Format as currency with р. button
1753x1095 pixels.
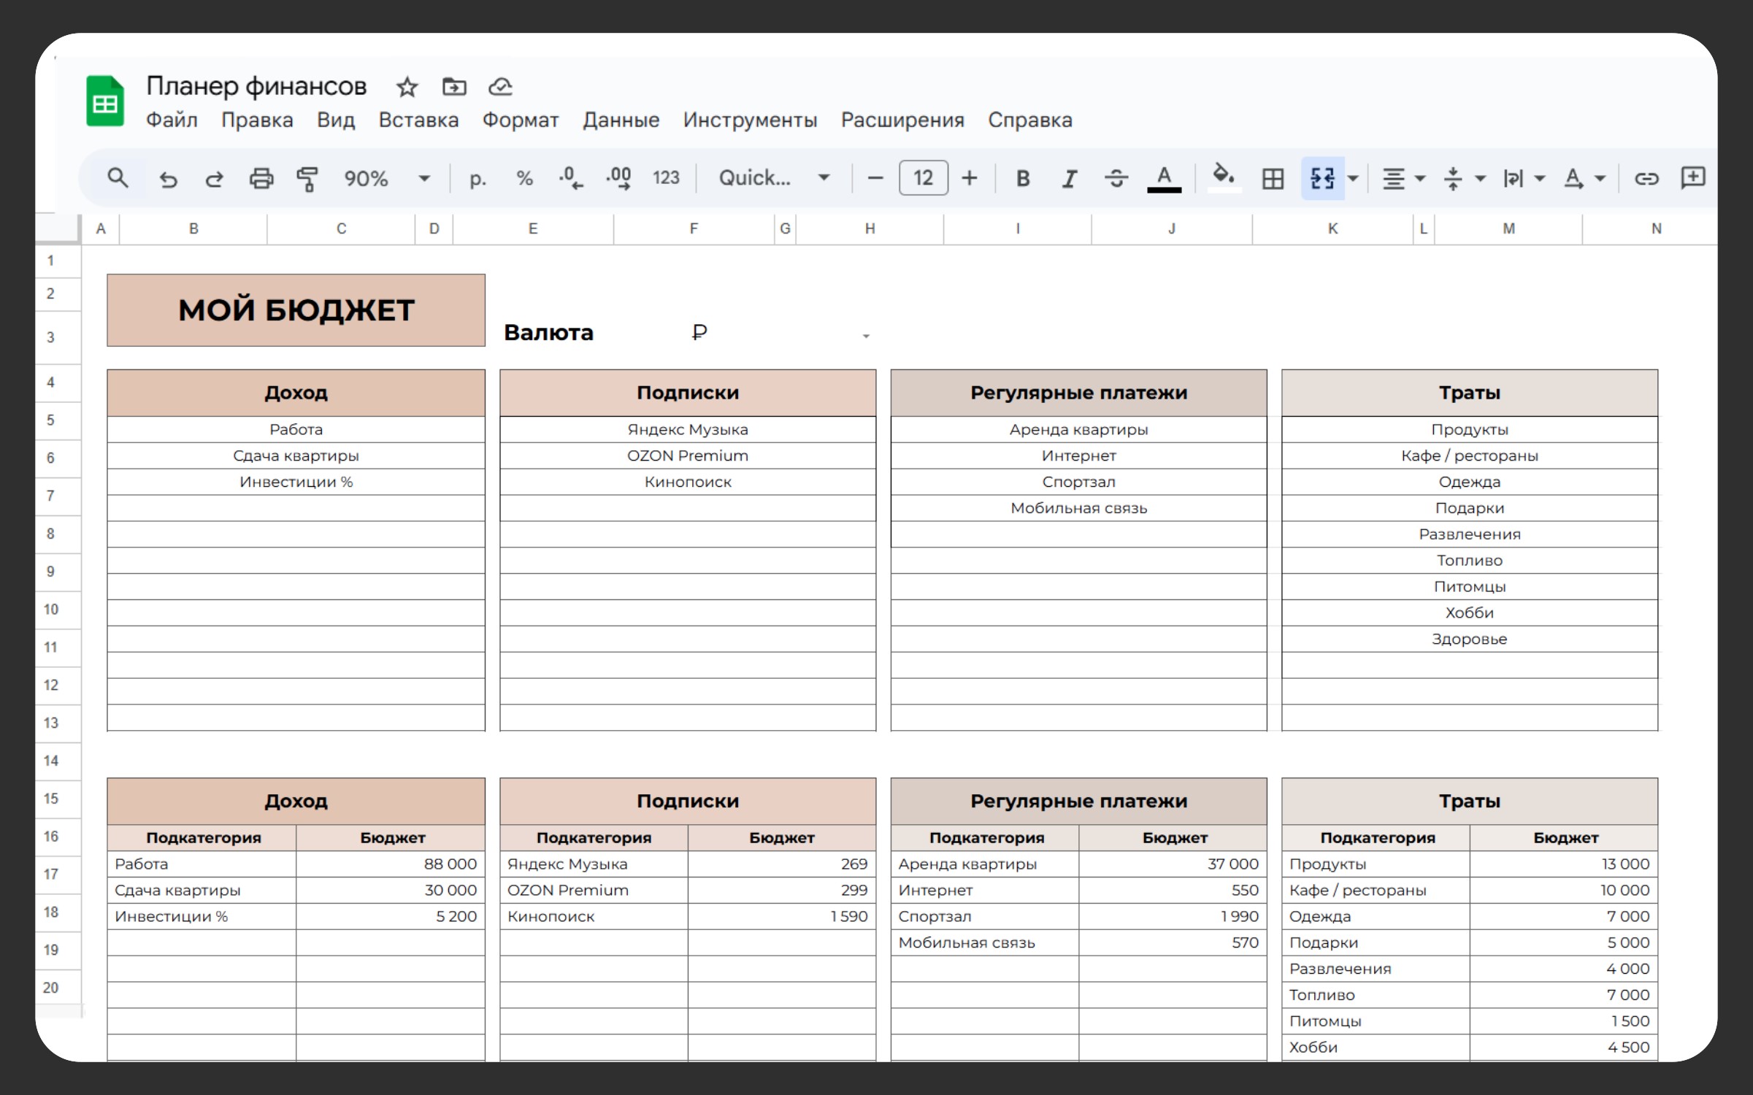[x=477, y=179]
